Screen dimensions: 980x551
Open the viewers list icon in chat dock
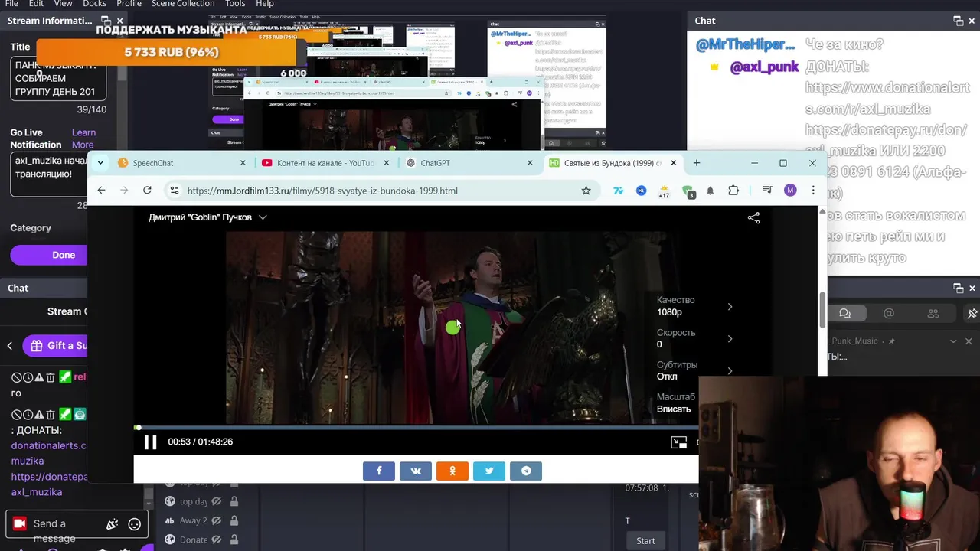933,313
